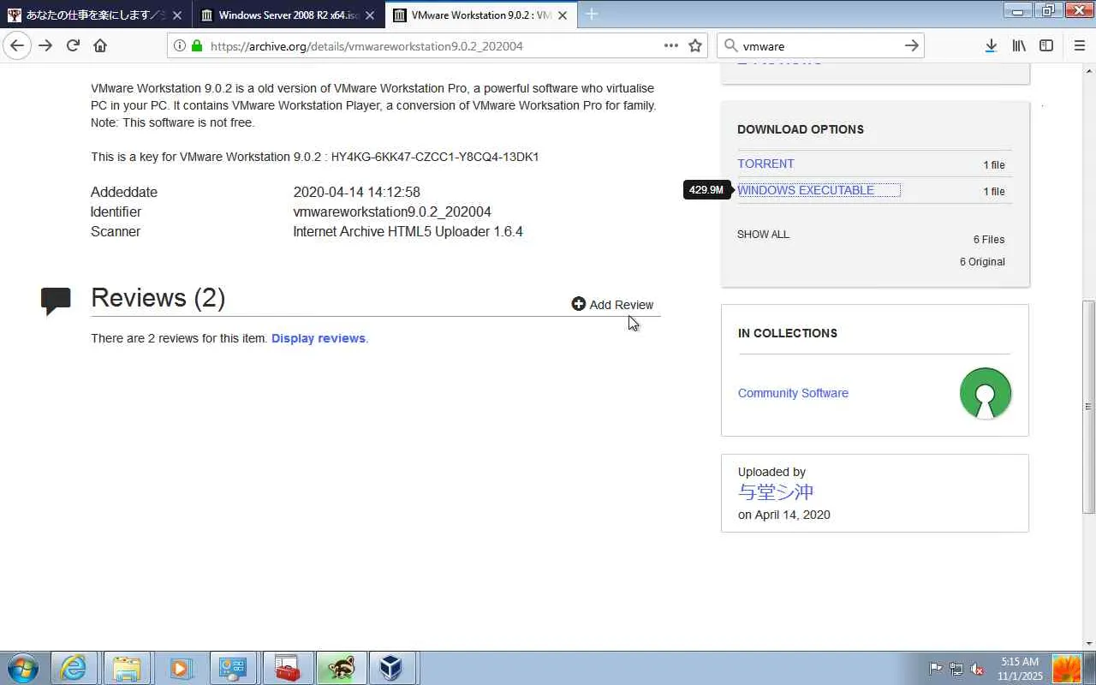This screenshot has width=1096, height=685.
Task: Select the Addeddate value 2020-04-14 14:12:58
Action: (356, 192)
